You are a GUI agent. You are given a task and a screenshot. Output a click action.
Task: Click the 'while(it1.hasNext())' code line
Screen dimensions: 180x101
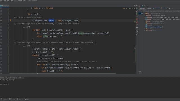(x=45, y=55)
